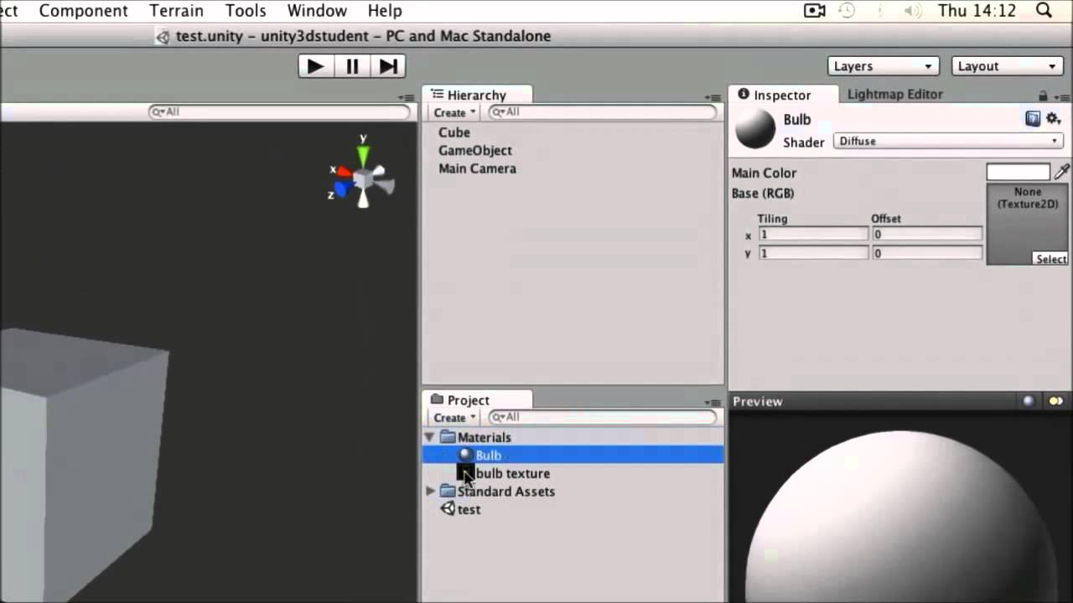Click the red X axis gizmo cone
1073x603 pixels.
345,171
